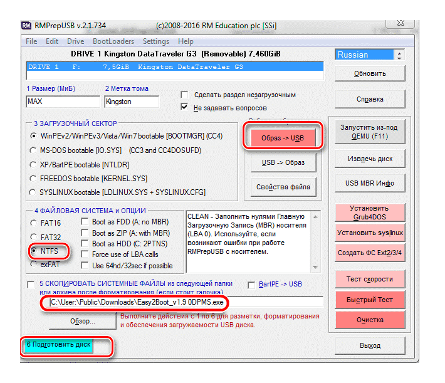
Task: Click the Обзор... browse button
Action: [83, 321]
